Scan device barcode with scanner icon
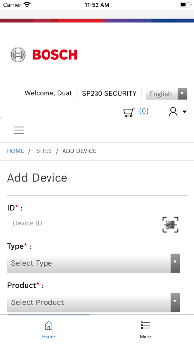The width and height of the screenshot is (194, 344). tap(170, 225)
